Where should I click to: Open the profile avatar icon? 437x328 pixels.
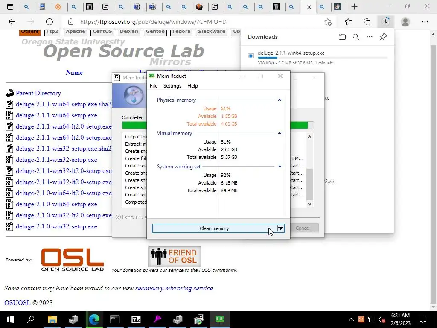pos(405,22)
